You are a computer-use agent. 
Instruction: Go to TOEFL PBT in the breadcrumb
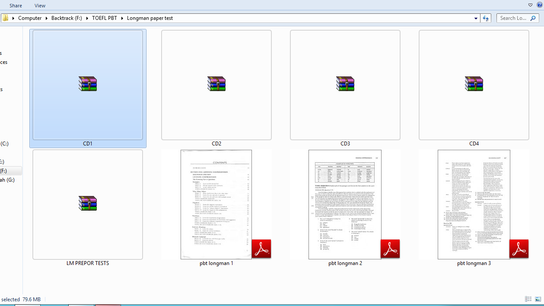click(x=105, y=18)
